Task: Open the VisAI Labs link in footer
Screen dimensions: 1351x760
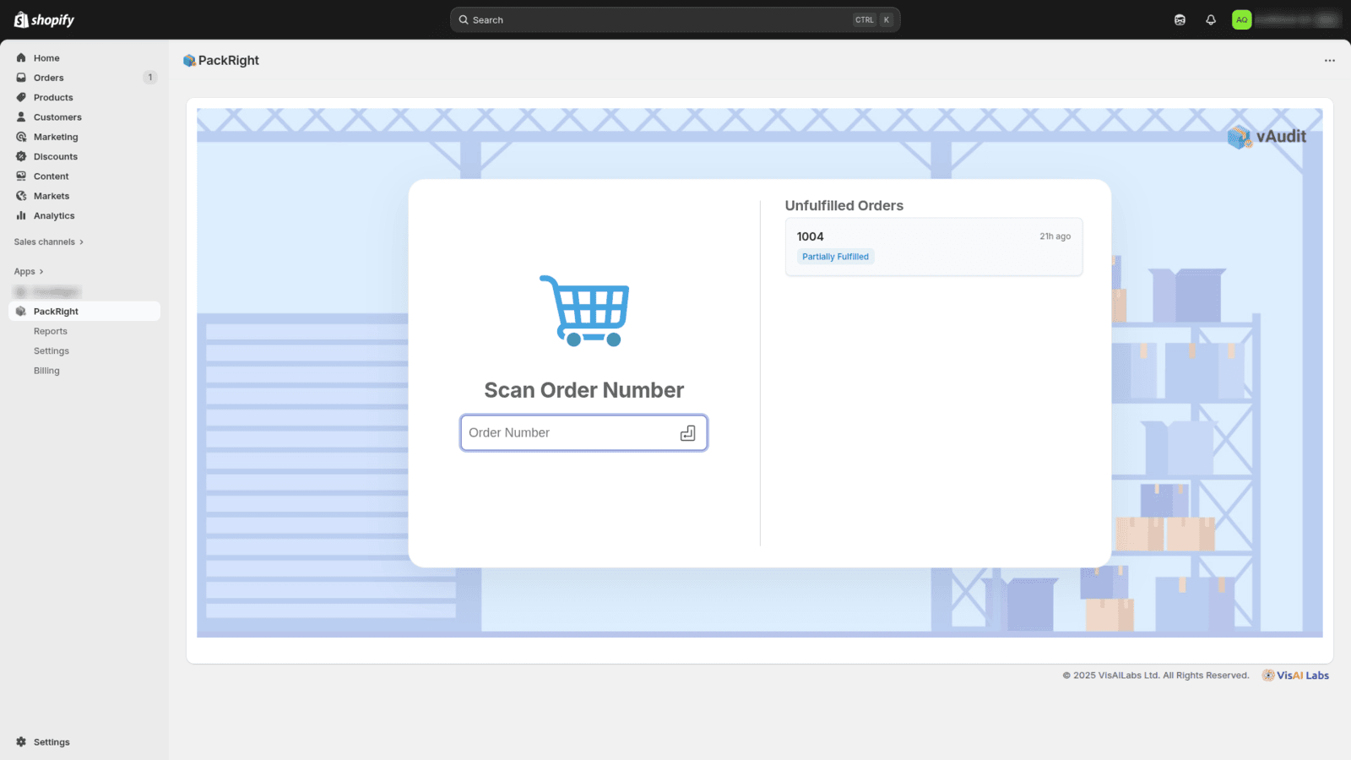Action: (1295, 675)
